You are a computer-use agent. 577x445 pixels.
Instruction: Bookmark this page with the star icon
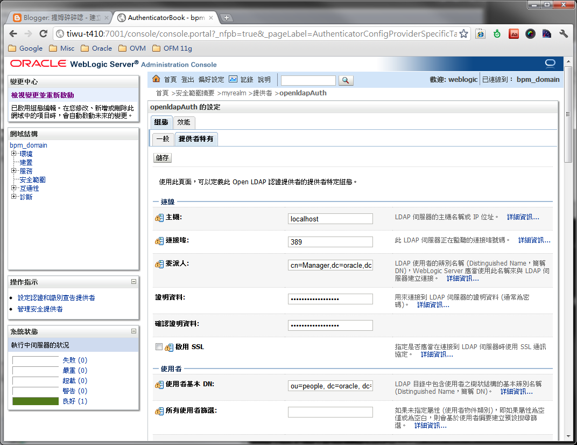463,34
